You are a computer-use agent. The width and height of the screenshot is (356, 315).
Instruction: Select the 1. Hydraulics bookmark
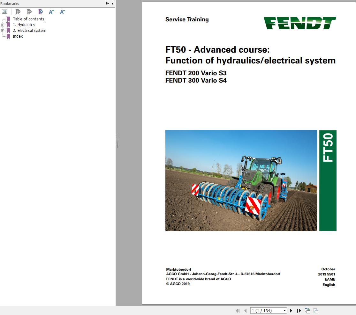pyautogui.click(x=24, y=25)
